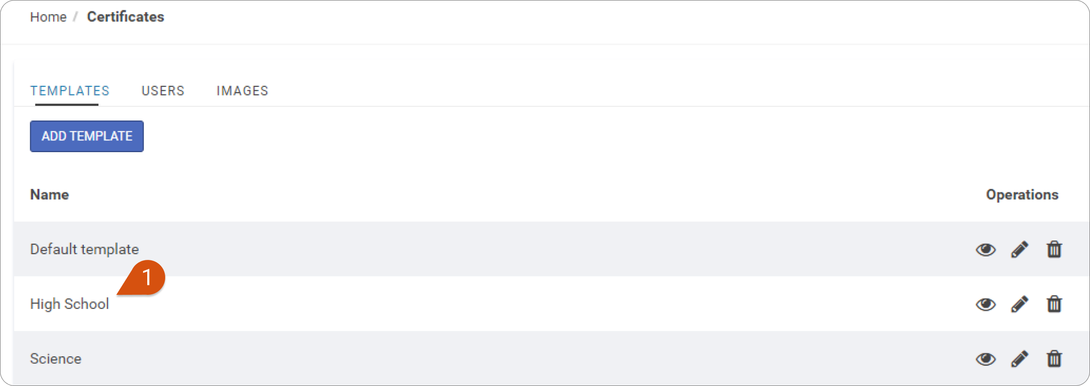1090x386 pixels.
Task: Edit the High School template pencil
Action: click(1020, 304)
